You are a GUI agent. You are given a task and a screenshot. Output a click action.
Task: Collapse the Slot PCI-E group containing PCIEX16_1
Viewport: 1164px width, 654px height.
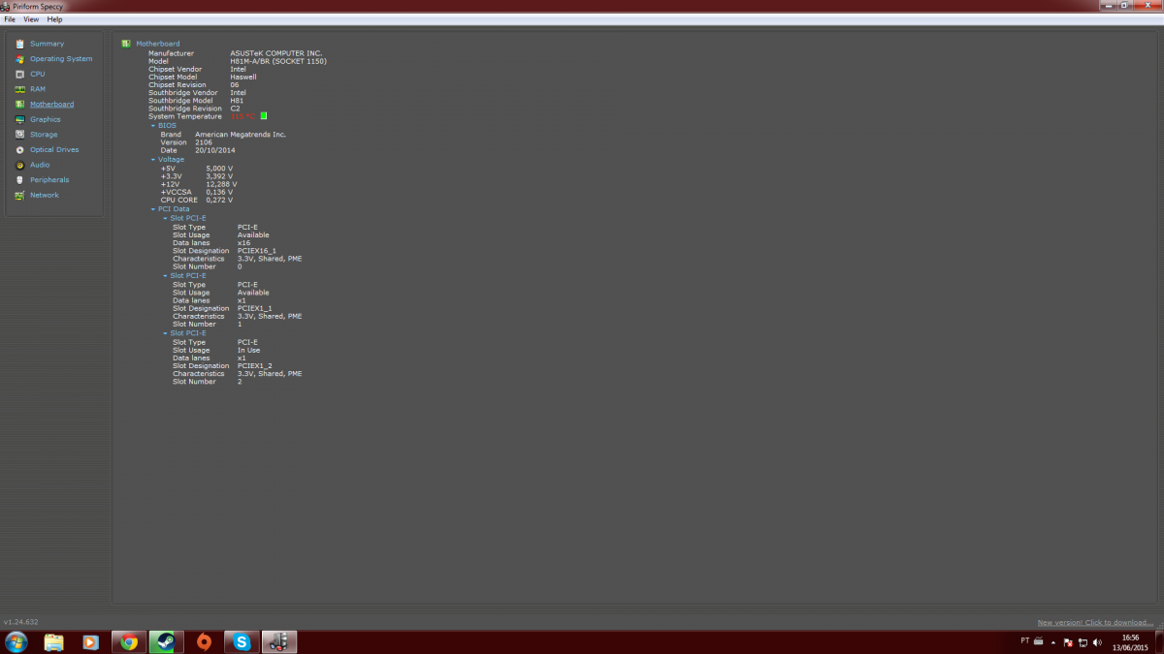click(165, 219)
